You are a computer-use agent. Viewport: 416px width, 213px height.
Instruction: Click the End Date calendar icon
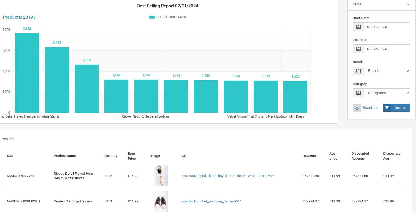click(x=358, y=49)
